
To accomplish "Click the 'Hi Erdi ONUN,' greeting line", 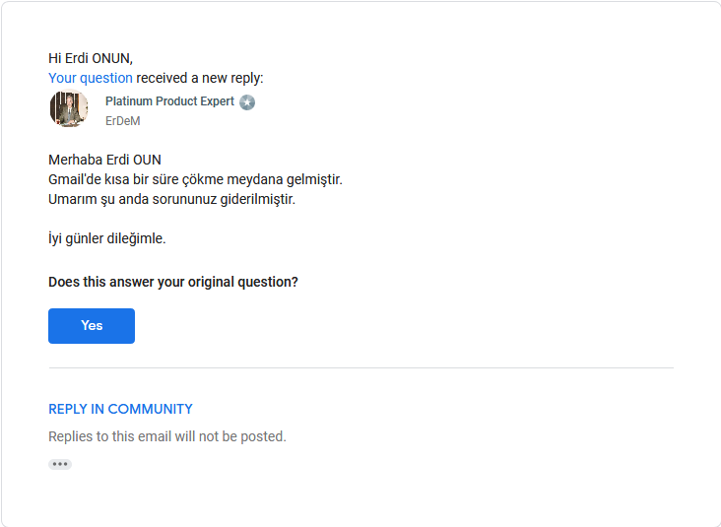I will [91, 58].
